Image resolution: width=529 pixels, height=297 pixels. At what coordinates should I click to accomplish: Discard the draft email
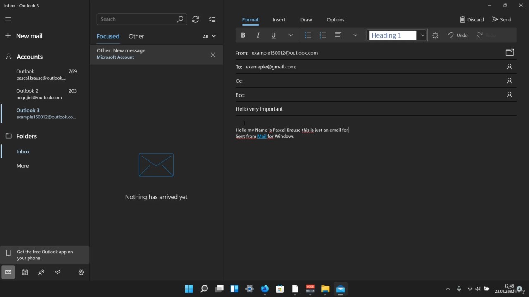(x=472, y=19)
